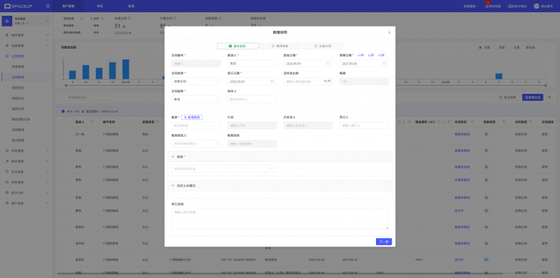
Task: Open the 租客联系人 dropdown
Action: [195, 143]
